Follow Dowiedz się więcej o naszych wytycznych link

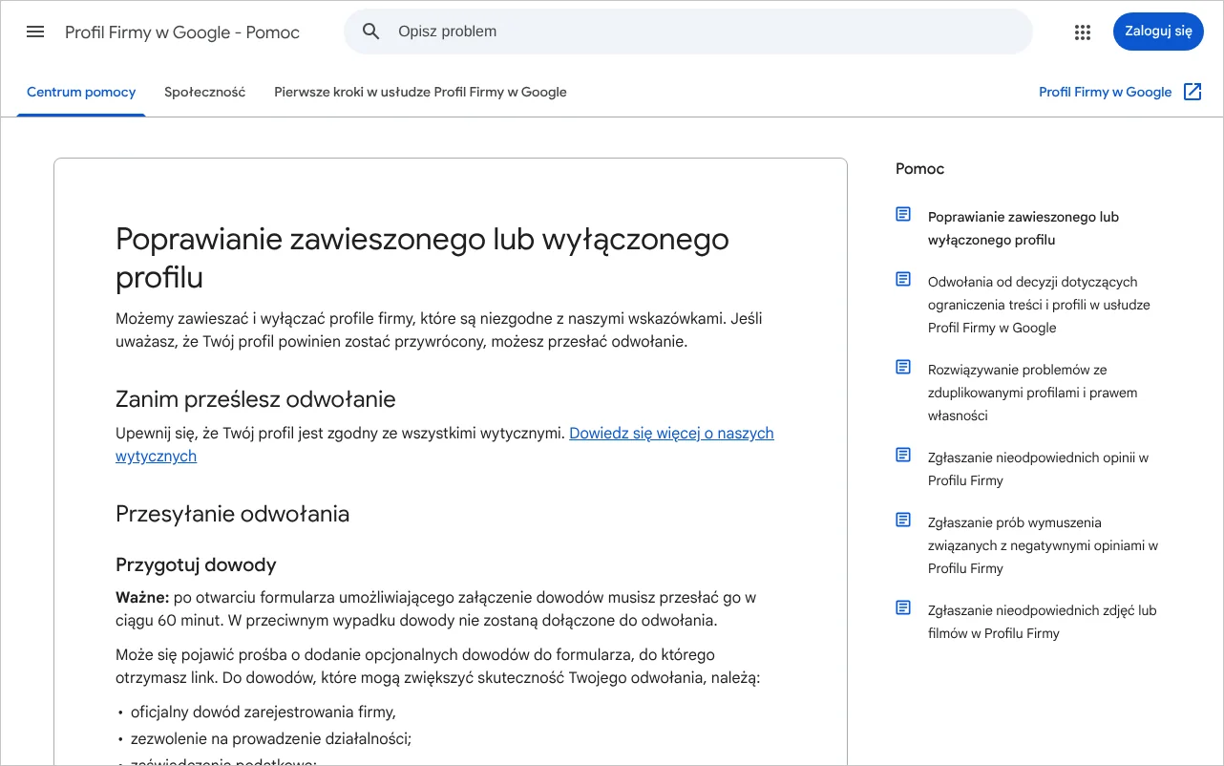click(x=445, y=445)
